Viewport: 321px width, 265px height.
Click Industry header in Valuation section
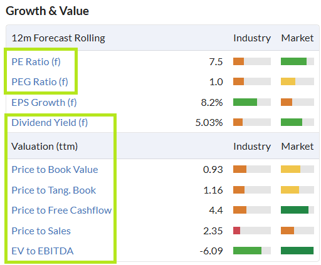tap(252, 147)
